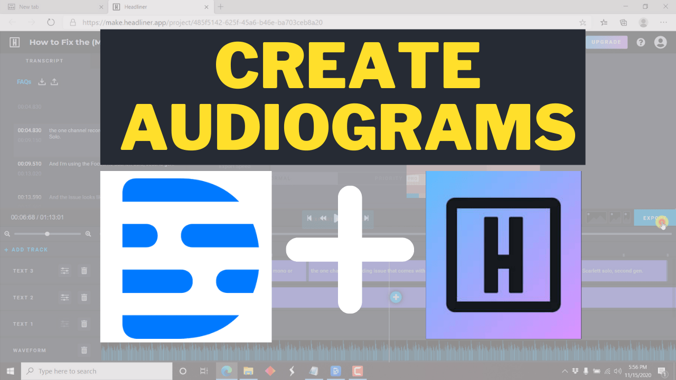Rewind the playback
The image size is (676, 380).
(x=323, y=218)
